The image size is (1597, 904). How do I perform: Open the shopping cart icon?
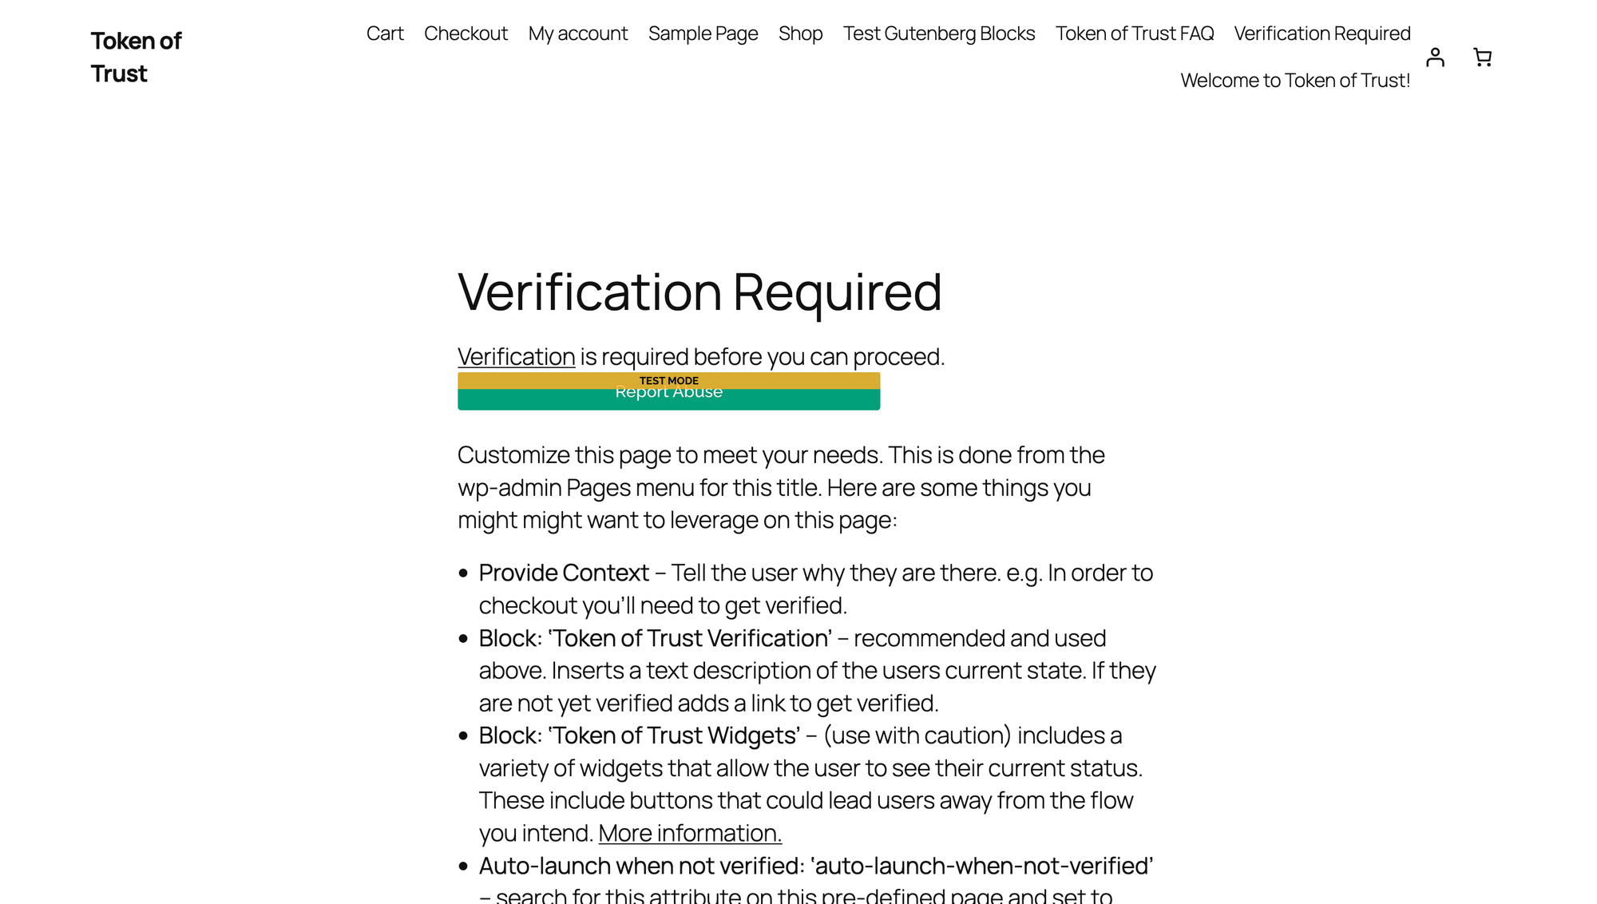pyautogui.click(x=1482, y=57)
